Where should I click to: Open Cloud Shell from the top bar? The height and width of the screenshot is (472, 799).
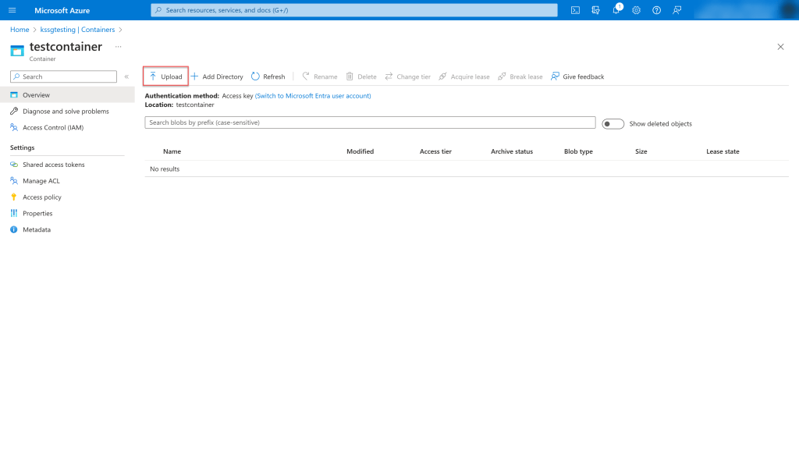(x=575, y=10)
